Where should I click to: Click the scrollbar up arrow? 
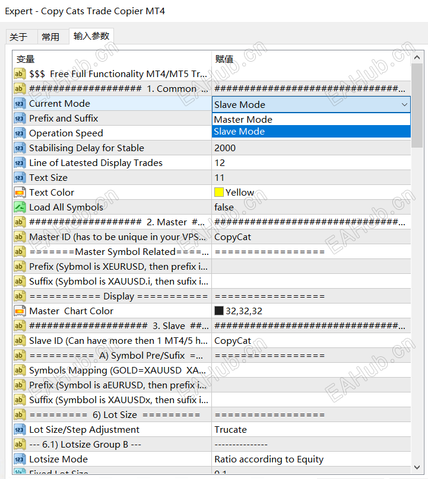pos(417,57)
